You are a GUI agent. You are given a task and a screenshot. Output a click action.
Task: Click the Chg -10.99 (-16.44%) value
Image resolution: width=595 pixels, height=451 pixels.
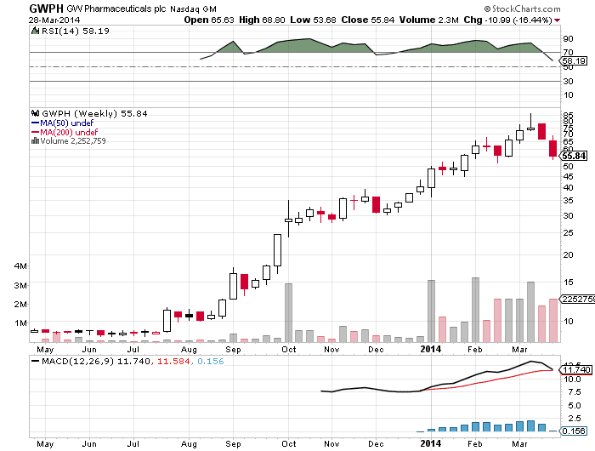click(x=507, y=20)
